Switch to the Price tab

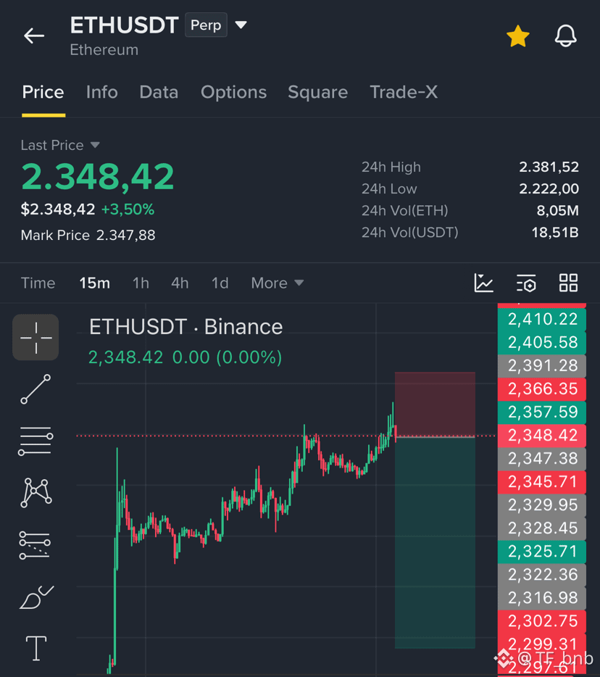pyautogui.click(x=43, y=92)
